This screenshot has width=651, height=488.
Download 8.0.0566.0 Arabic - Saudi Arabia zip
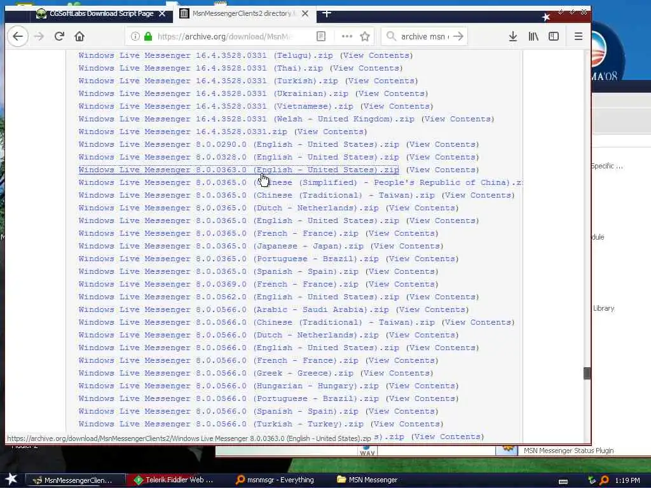pos(234,309)
